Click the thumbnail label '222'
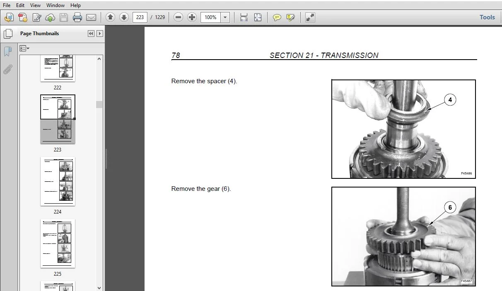The height and width of the screenshot is (291, 502). click(58, 88)
